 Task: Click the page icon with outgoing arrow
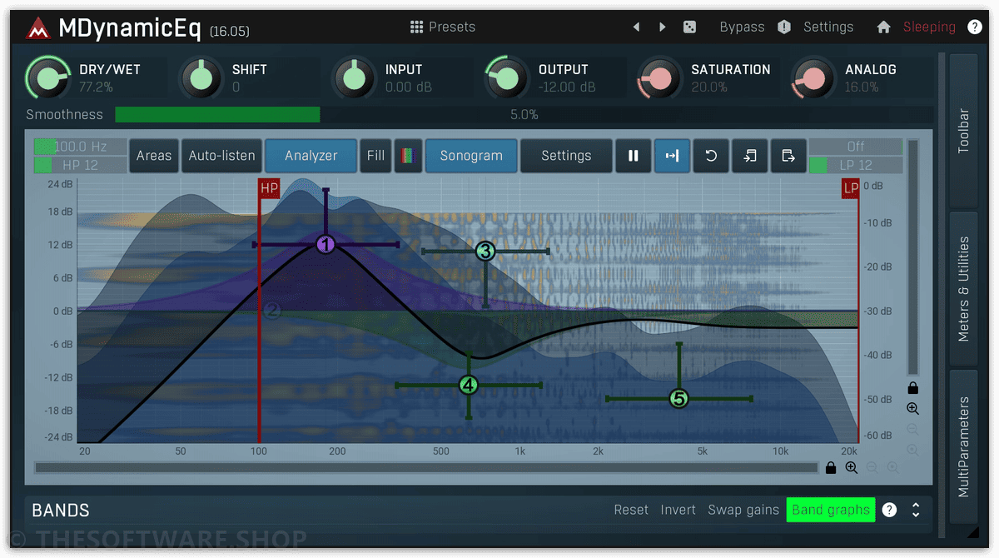tap(788, 156)
